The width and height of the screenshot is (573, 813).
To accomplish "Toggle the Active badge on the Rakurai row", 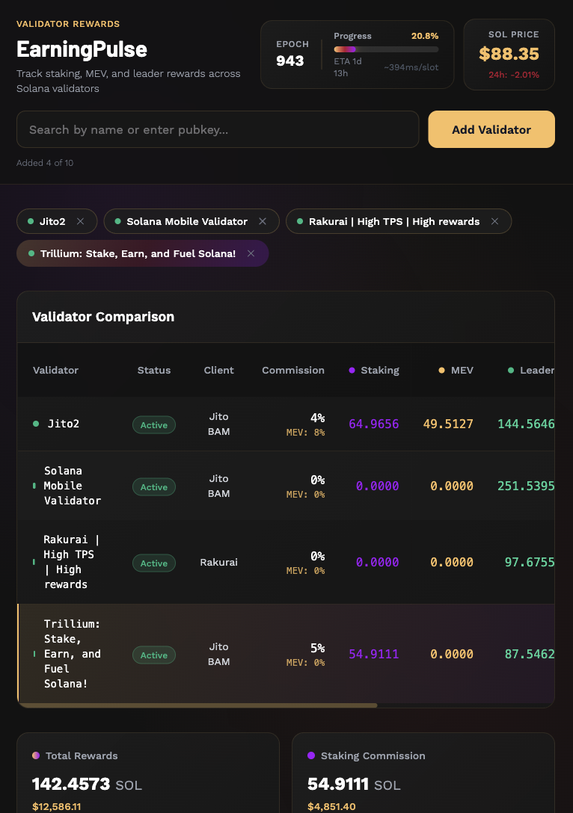I will [x=154, y=562].
